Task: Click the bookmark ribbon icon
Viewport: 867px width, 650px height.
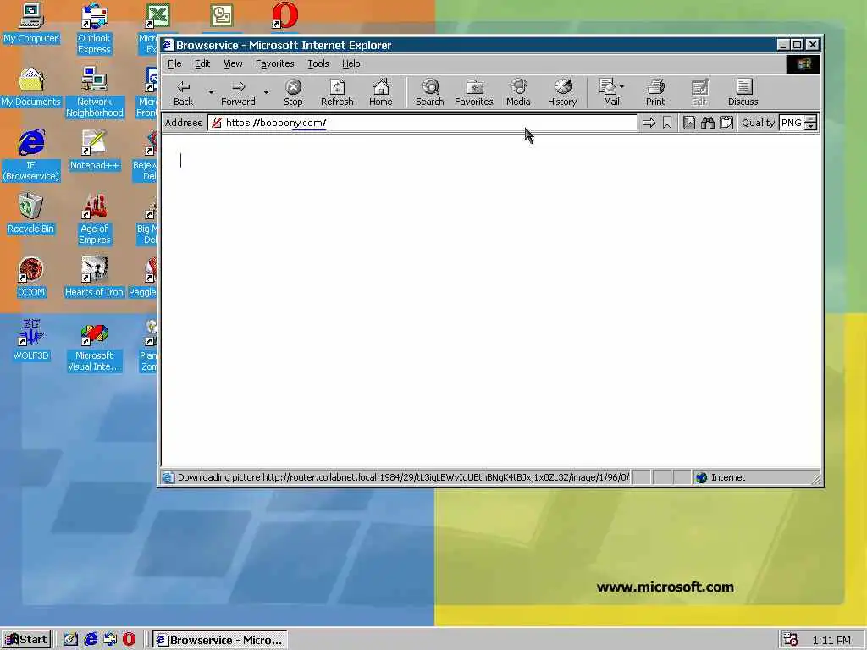Action: click(x=667, y=123)
